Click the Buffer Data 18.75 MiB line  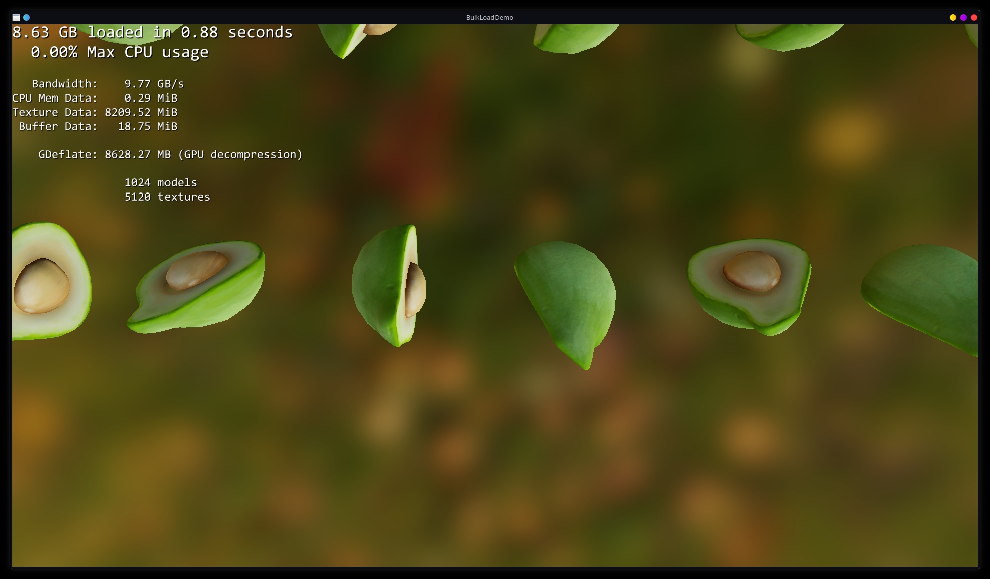98,126
